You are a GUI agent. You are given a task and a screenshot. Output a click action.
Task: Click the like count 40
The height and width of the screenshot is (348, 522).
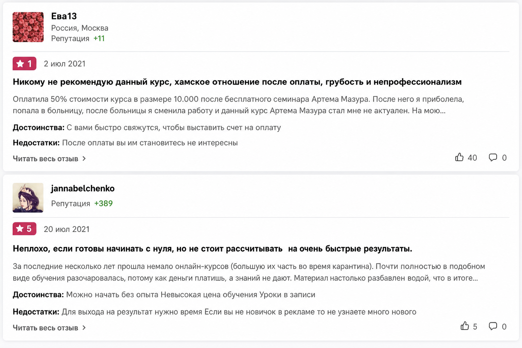(x=472, y=158)
